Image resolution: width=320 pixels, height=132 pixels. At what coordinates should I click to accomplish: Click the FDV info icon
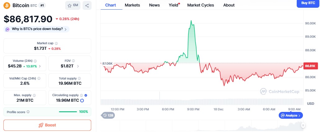(73, 61)
